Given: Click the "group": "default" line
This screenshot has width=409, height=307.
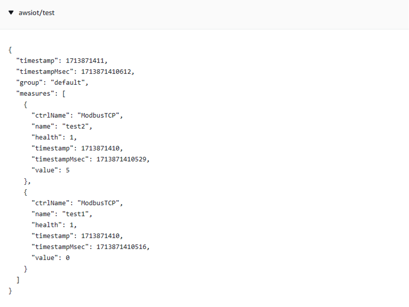Looking at the screenshot, I should [x=52, y=82].
